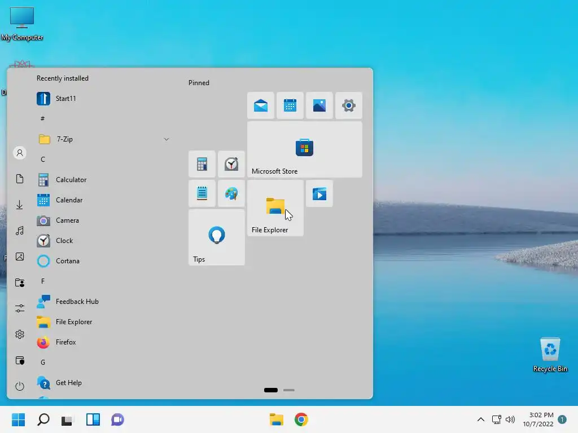Image resolution: width=578 pixels, height=433 pixels.
Task: Switch to second pinned page indicator
Action: point(289,390)
